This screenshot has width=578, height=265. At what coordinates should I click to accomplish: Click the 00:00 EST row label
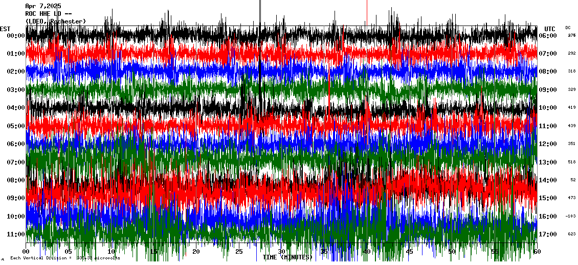(x=16, y=36)
